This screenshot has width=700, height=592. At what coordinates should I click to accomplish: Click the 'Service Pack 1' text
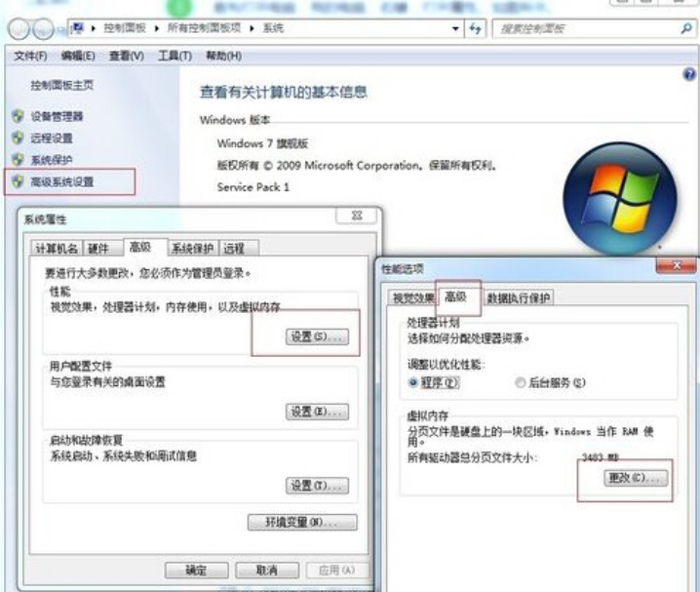[253, 187]
